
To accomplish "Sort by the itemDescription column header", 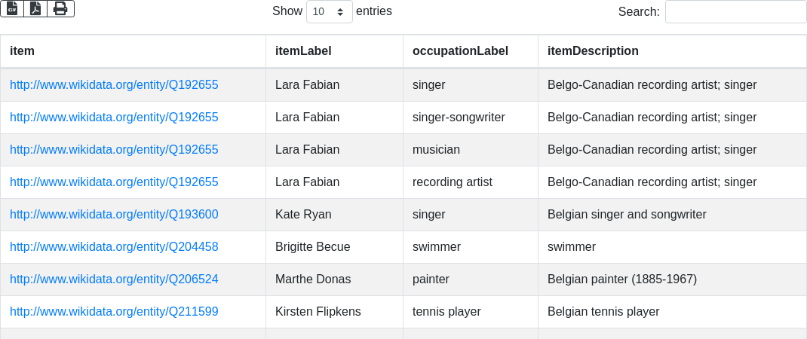I will coord(593,51).
